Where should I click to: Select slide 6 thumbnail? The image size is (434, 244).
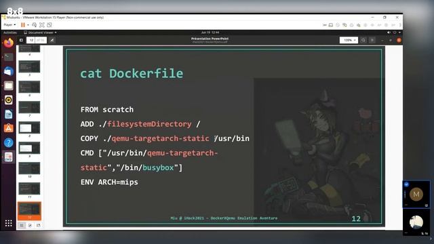click(29, 87)
